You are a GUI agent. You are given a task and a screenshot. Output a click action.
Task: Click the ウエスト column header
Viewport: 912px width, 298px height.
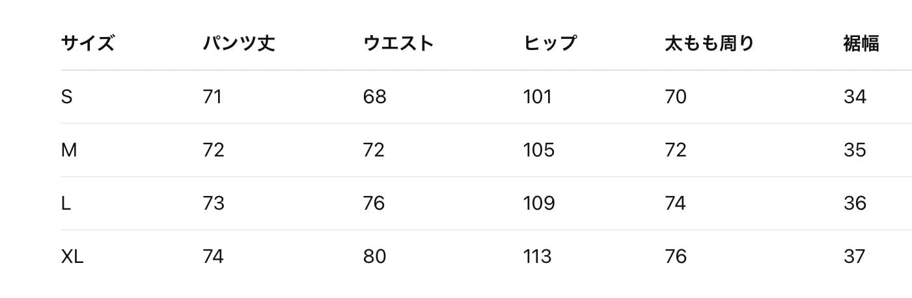(398, 43)
